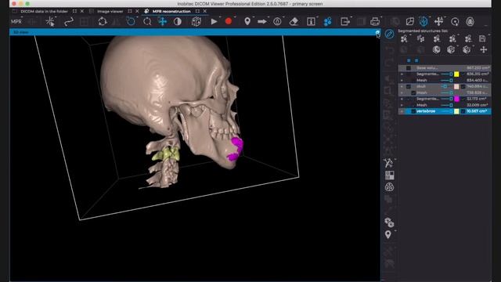501x282 pixels.
Task: Expand the magenta Segmente... row
Action: (402, 99)
